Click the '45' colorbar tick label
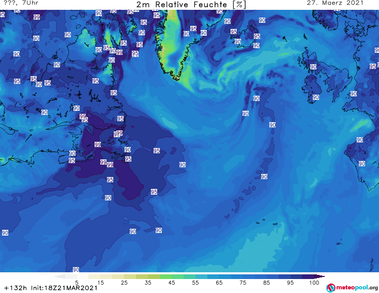 [x=172, y=282]
